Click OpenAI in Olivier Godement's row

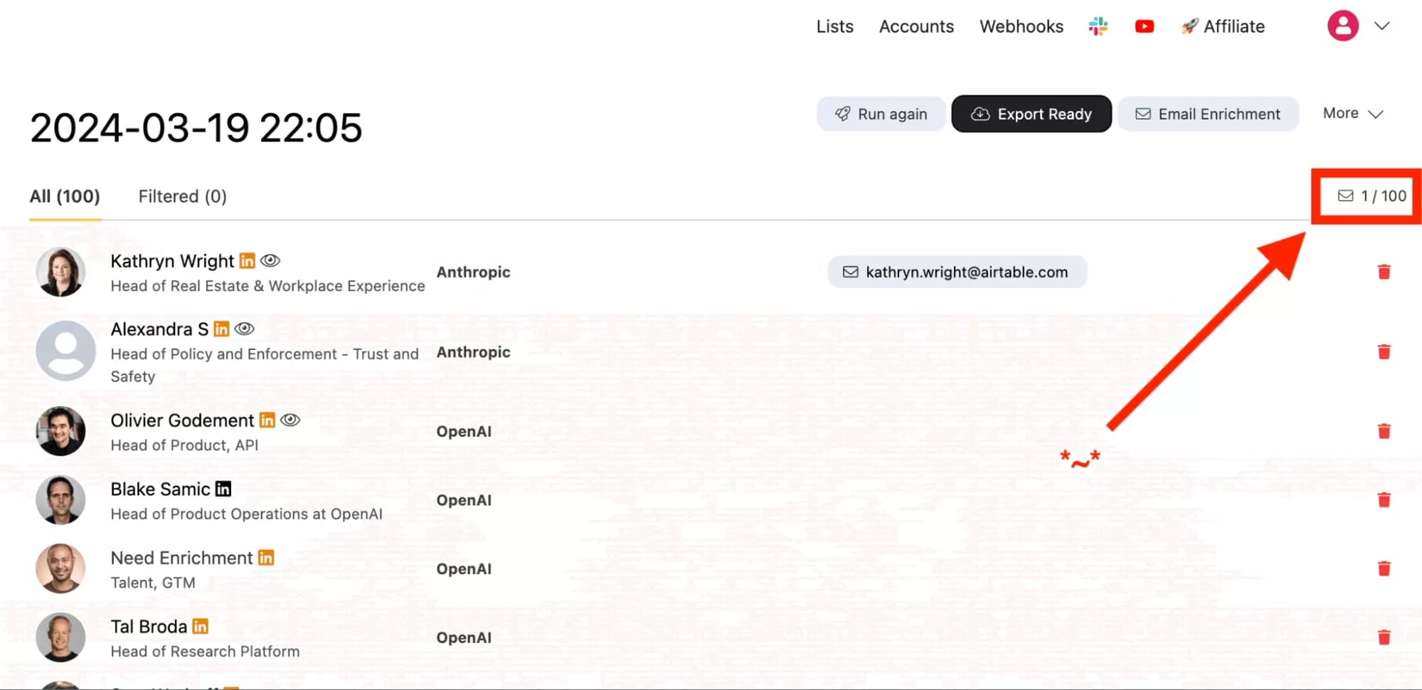click(x=464, y=432)
